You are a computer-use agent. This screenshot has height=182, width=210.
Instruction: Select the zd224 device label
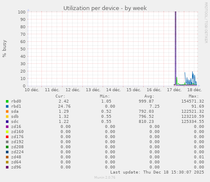point(17,152)
